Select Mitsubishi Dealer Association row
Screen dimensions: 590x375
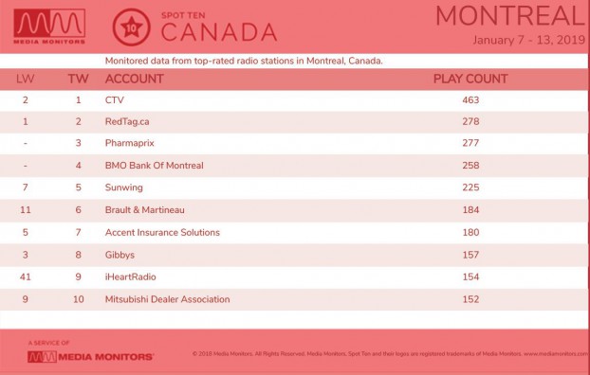tap(294, 299)
